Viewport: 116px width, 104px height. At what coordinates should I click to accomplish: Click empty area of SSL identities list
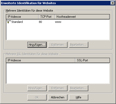[x=58, y=73]
